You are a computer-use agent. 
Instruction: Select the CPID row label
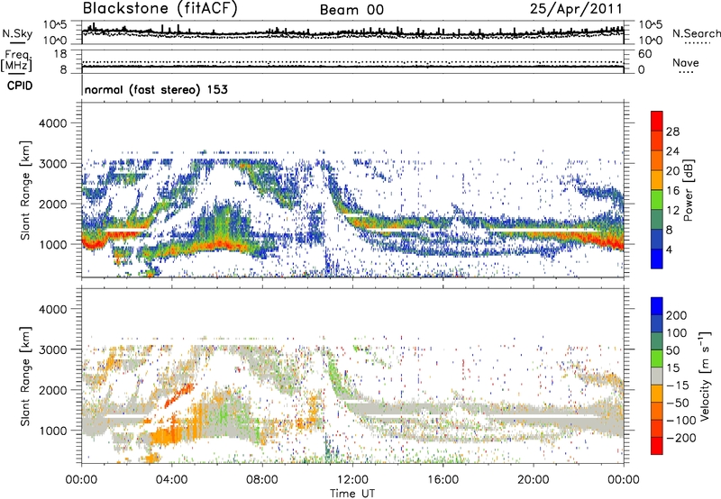tap(20, 86)
